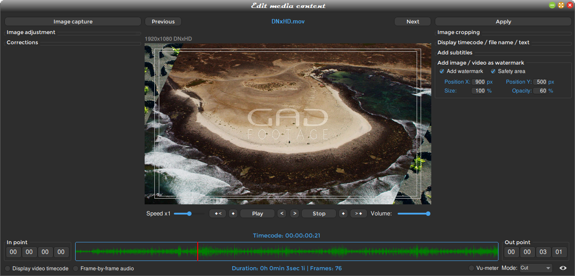This screenshot has width=575, height=276.
Task: Set the out point diamond icon after Stop
Action: coord(343,213)
